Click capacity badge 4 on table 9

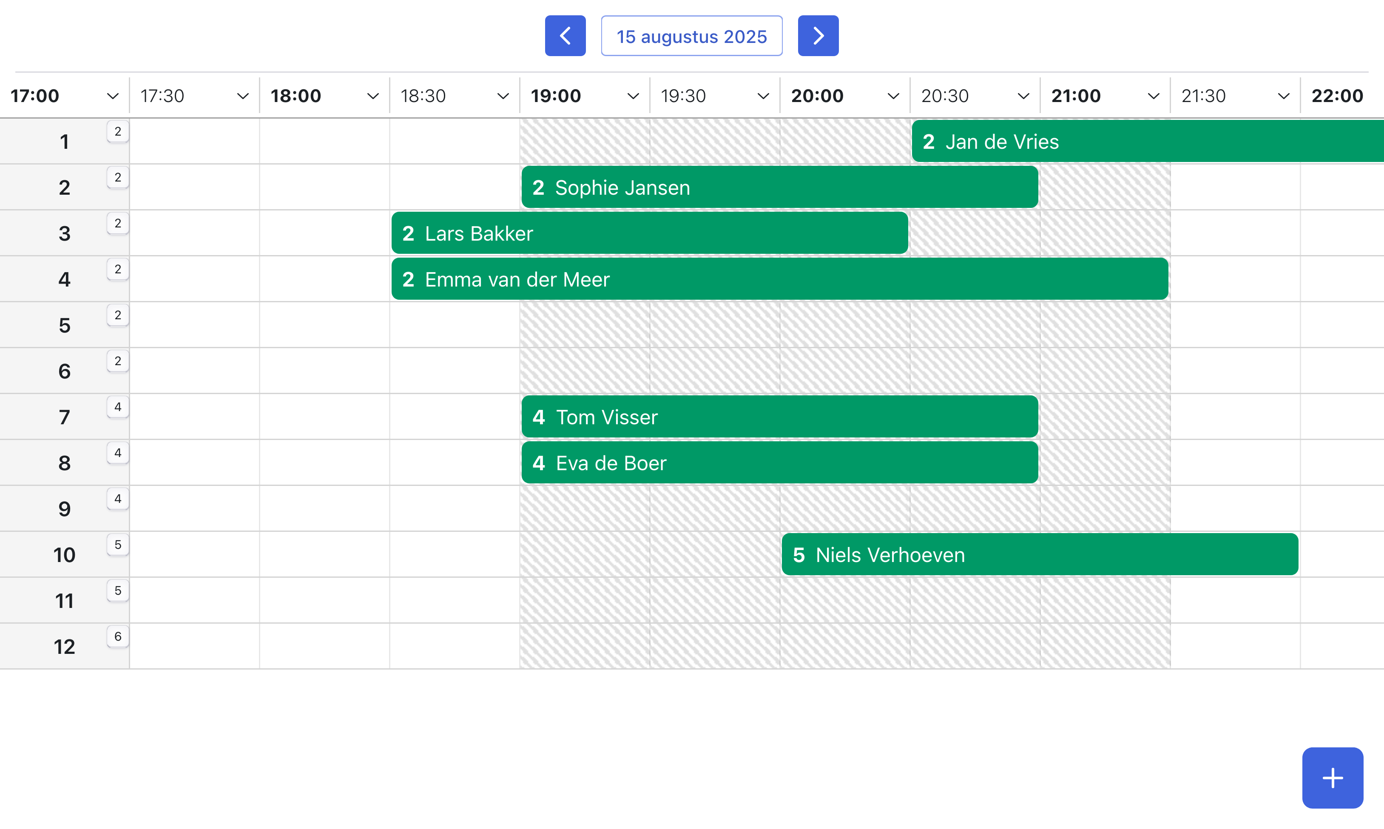click(x=117, y=498)
